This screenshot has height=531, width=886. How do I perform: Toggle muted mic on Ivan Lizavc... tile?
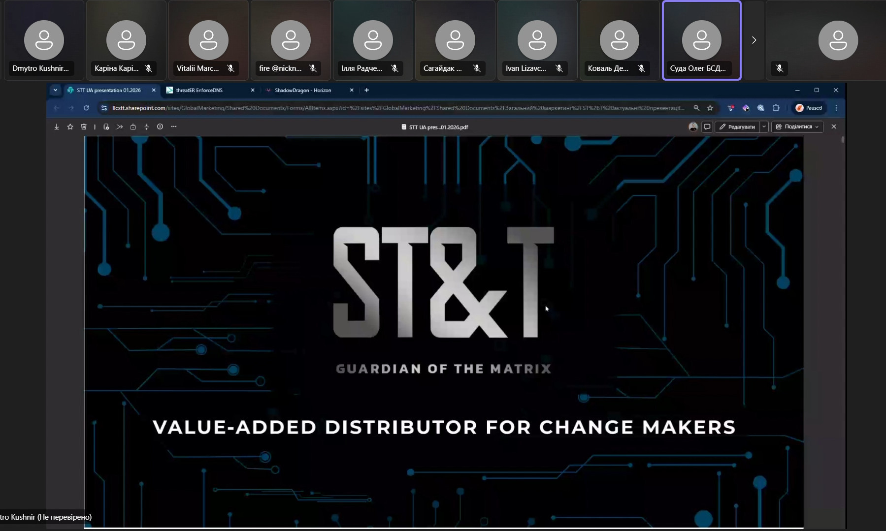click(x=559, y=68)
